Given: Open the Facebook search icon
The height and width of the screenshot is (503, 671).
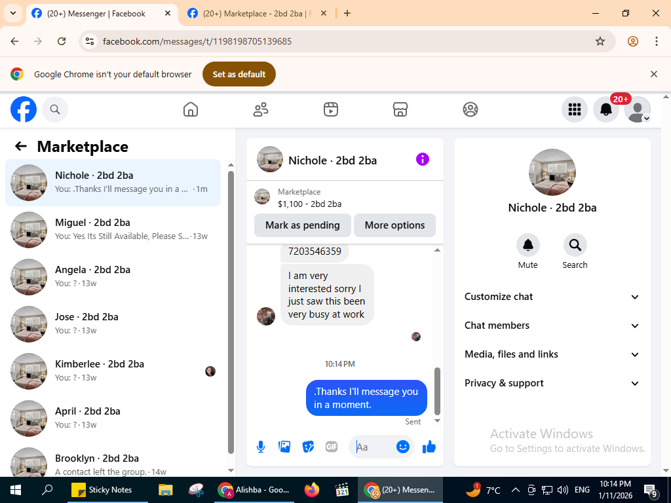Looking at the screenshot, I should pyautogui.click(x=55, y=109).
